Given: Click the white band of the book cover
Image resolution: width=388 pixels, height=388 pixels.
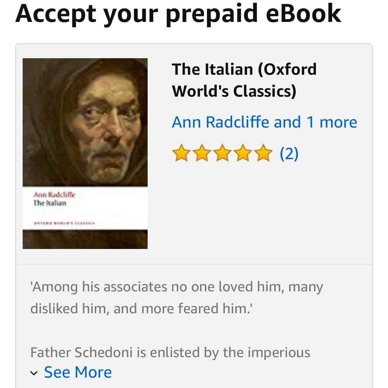Looking at the screenshot, I should point(85,208).
